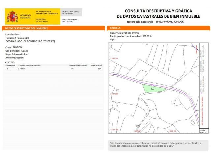Click the 'Gobierno de España' logo text

(25, 16)
